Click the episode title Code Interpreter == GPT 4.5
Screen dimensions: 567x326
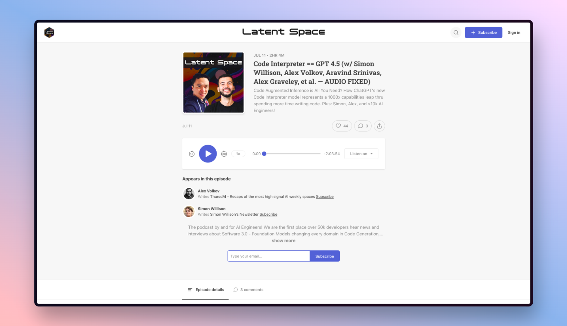point(318,73)
